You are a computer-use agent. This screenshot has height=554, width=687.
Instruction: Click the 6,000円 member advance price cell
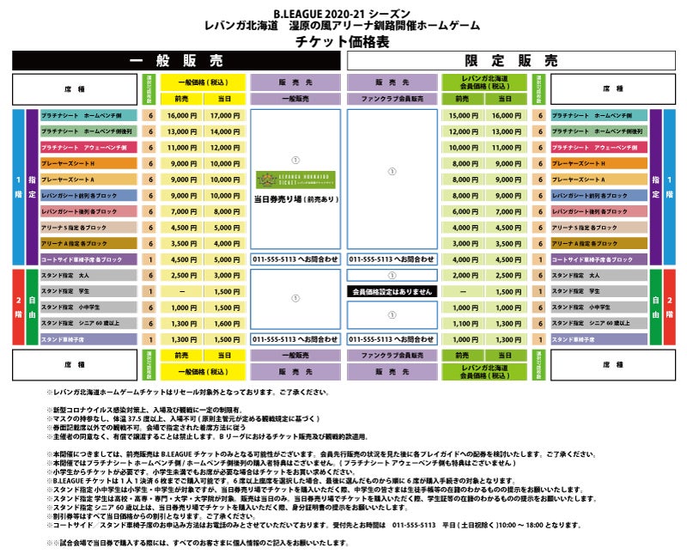pos(463,211)
